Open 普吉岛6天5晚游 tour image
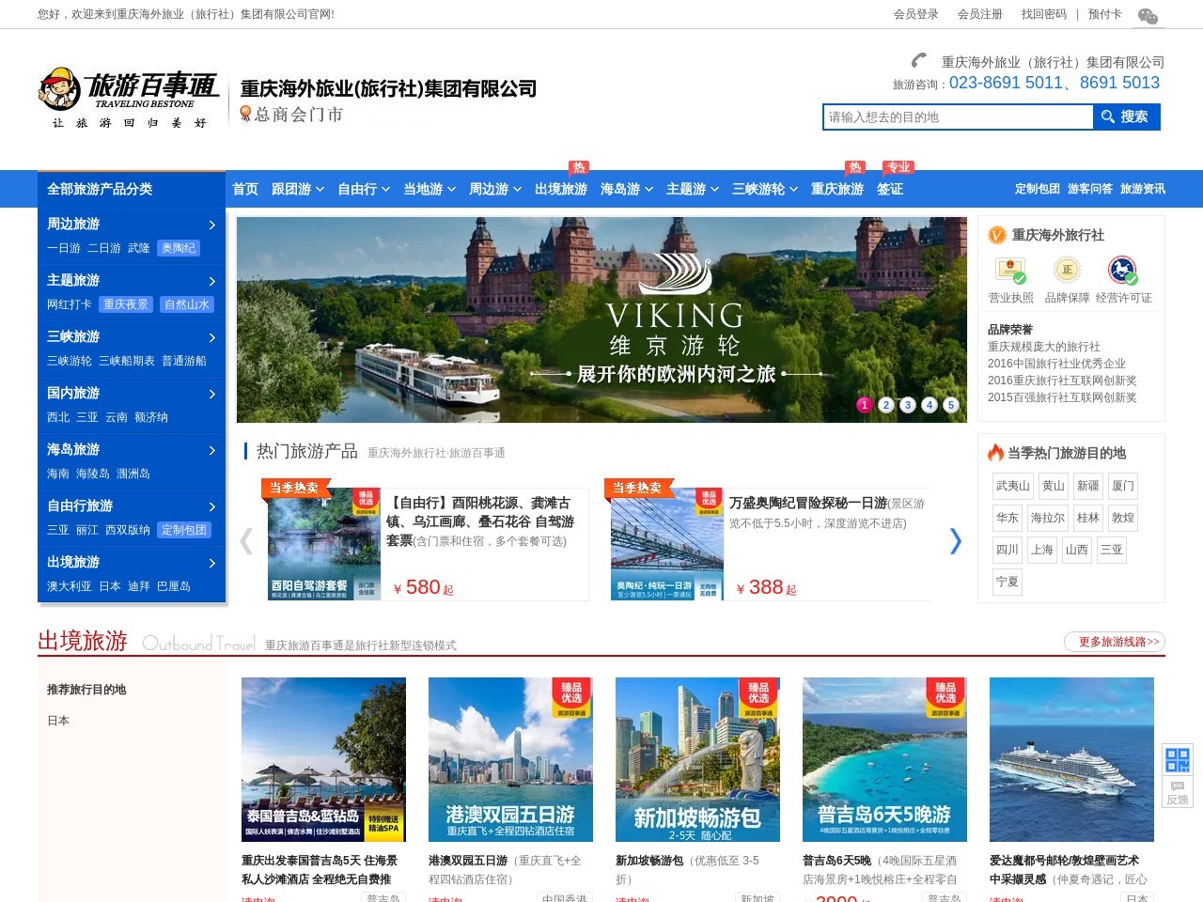 (x=884, y=759)
